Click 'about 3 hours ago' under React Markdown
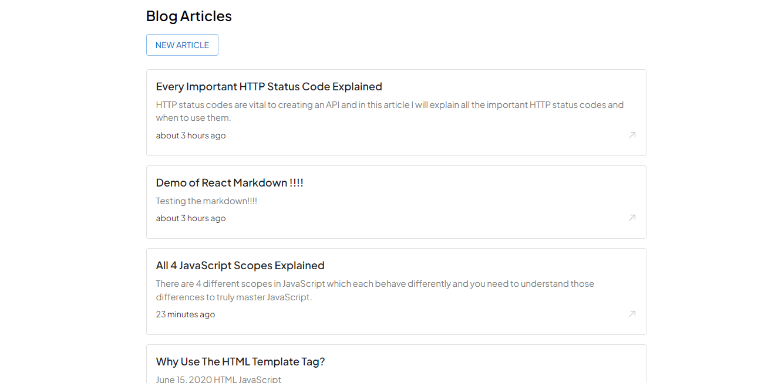 coord(191,218)
